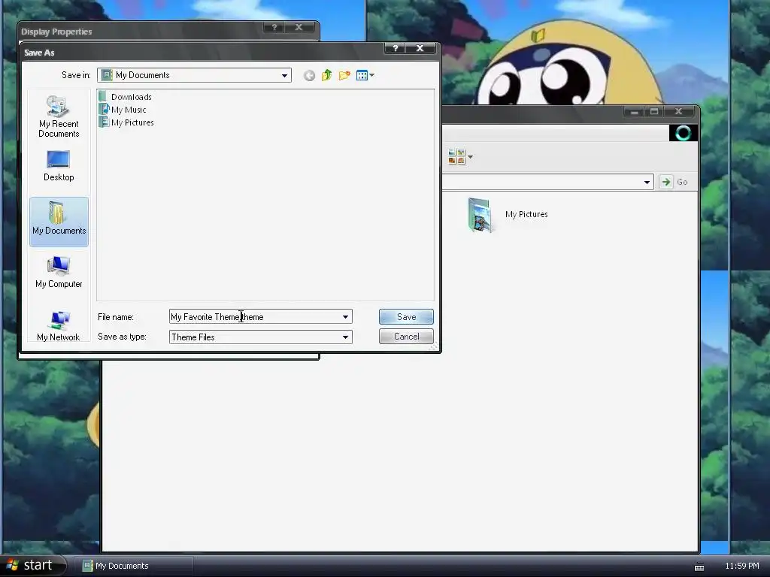
Task: Click the Save As help question-mark button
Action: click(x=396, y=48)
